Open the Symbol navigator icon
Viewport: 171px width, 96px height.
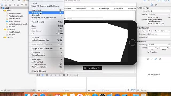[10, 5]
